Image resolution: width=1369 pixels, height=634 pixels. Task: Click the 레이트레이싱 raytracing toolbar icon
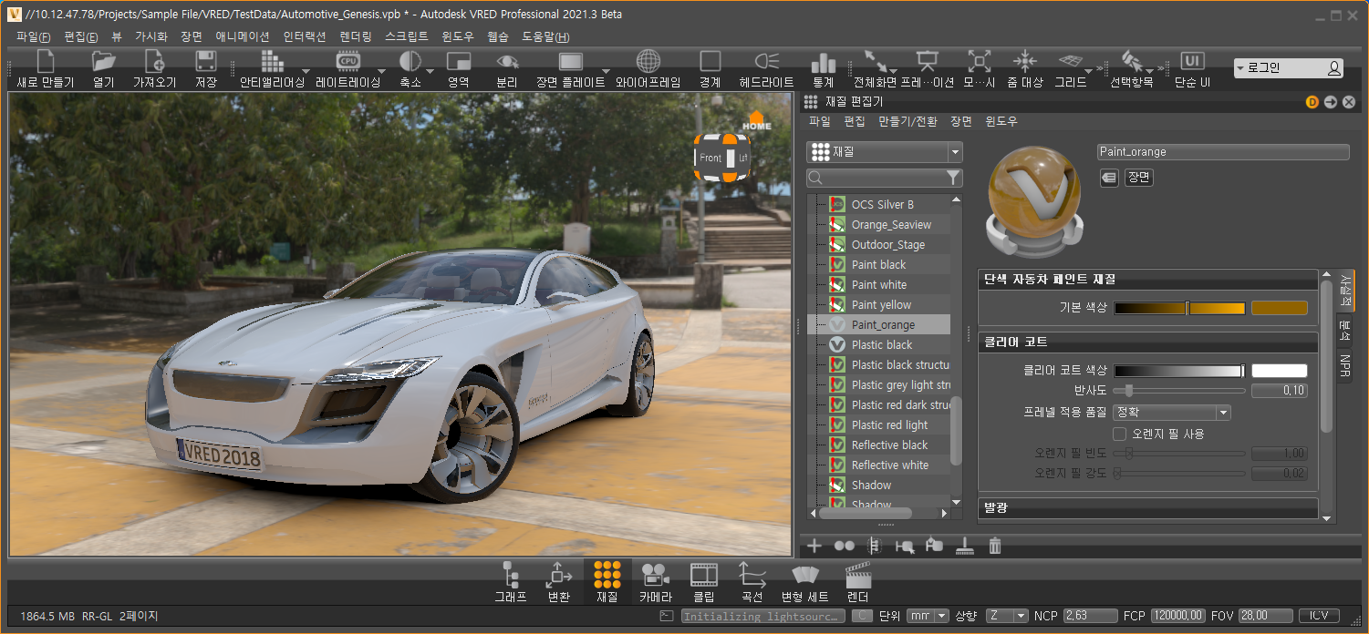click(347, 62)
